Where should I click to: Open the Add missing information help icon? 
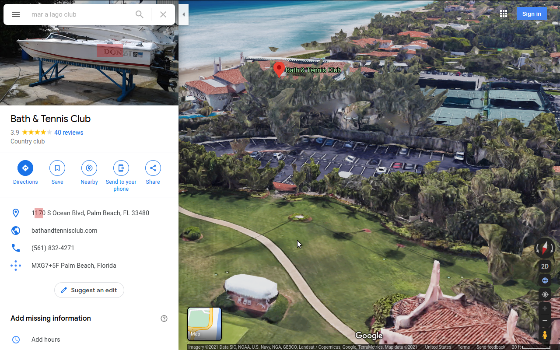click(164, 318)
